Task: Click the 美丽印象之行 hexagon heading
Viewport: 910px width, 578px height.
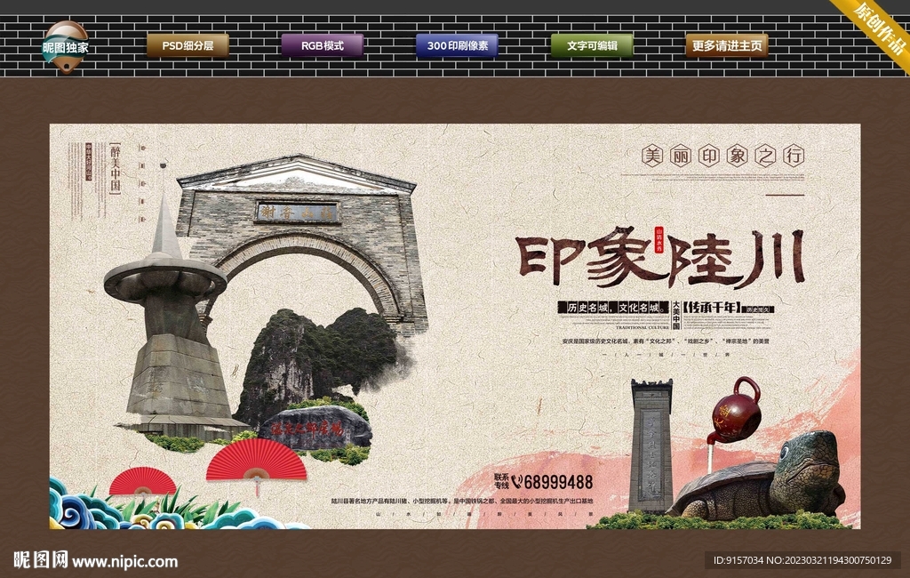Action: click(723, 156)
